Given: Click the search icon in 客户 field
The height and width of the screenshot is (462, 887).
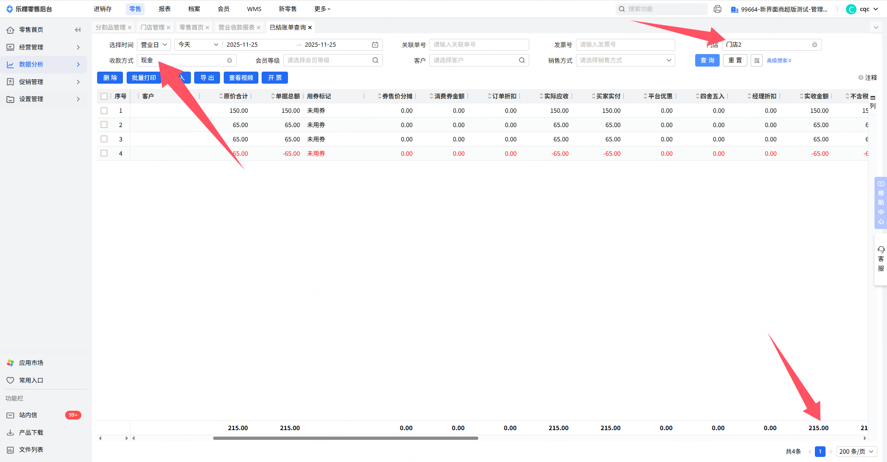Looking at the screenshot, I should click(x=522, y=61).
